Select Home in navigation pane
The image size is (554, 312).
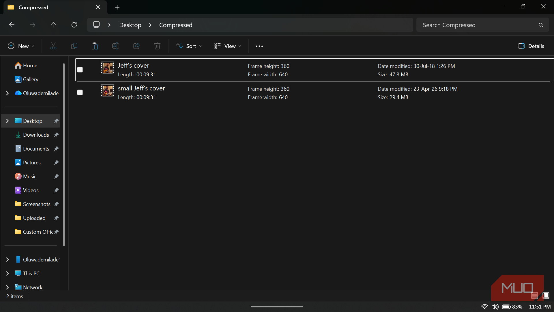(30, 66)
